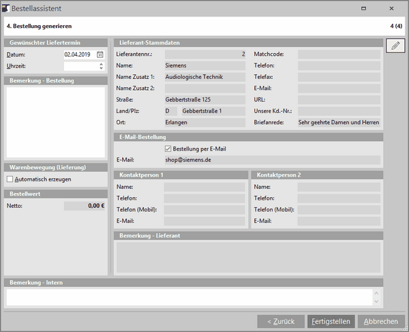Enable Automatisch erzeugen checkbox

10,179
